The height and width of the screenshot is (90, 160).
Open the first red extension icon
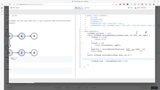tap(120, 4)
